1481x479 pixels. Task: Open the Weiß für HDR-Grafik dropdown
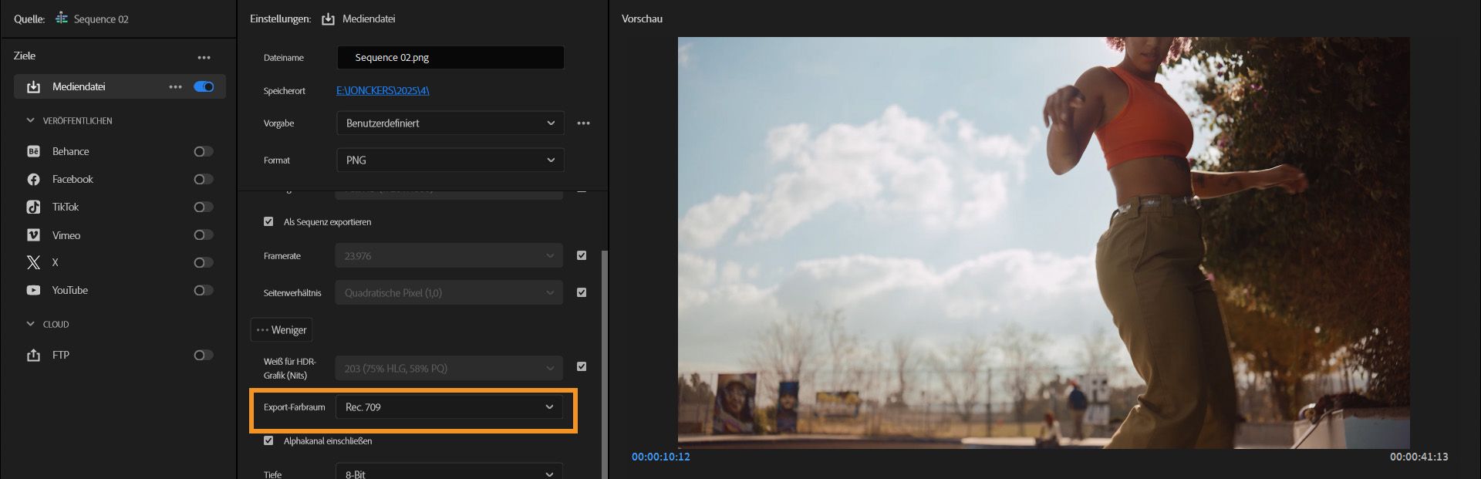449,369
